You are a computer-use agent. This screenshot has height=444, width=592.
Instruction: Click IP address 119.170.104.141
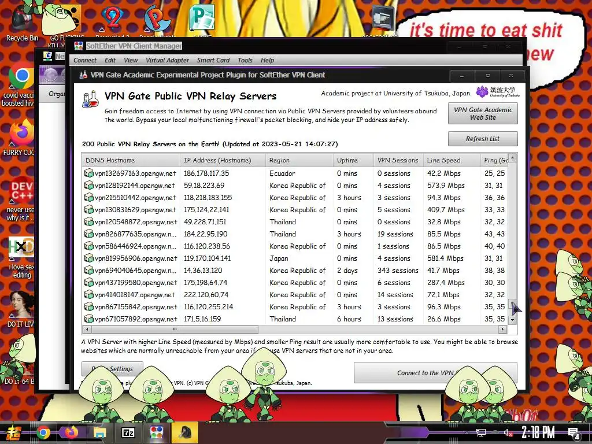(x=208, y=258)
